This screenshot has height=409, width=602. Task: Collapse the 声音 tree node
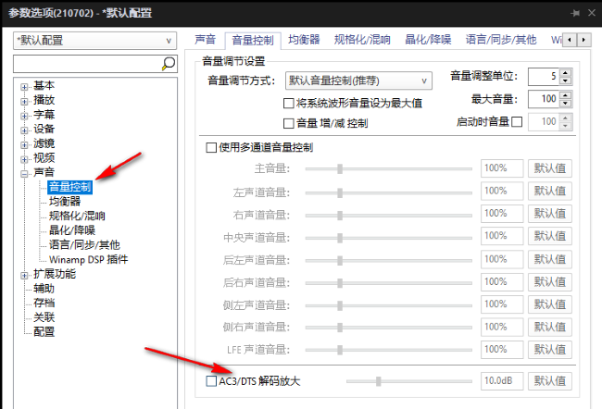[24, 173]
